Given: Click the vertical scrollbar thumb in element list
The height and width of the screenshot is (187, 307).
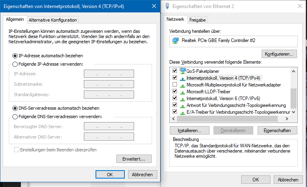Looking at the screenshot, I should tap(293, 98).
